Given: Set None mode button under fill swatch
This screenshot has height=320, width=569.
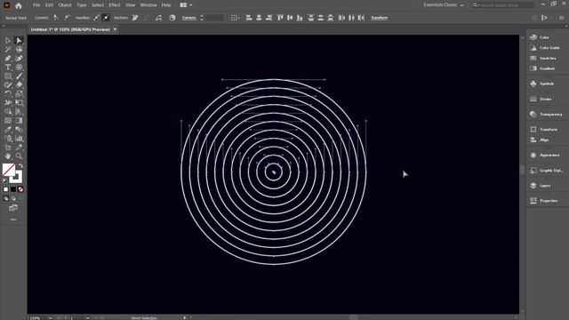Looking at the screenshot, I should [x=20, y=189].
